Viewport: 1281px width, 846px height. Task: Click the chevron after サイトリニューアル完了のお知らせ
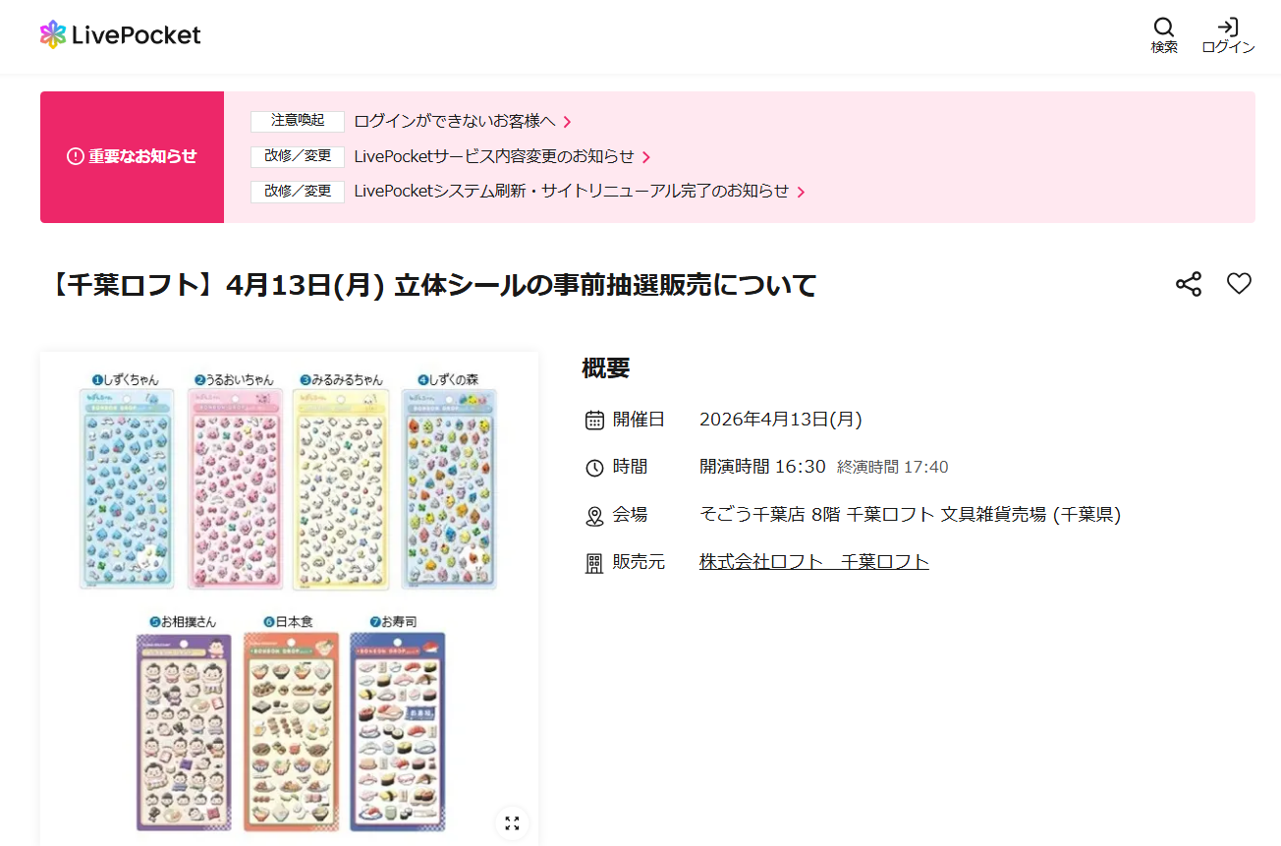(x=801, y=192)
